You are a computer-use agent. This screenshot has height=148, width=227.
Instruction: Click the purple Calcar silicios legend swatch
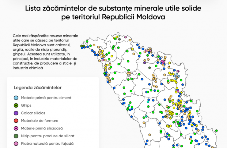[x=16, y=113]
